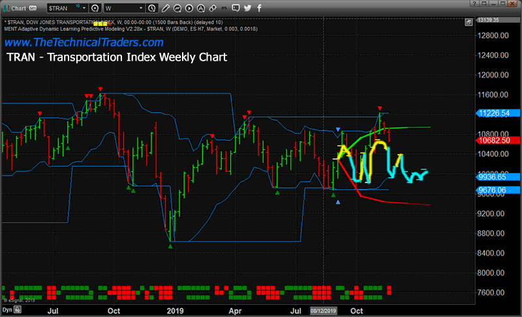Click the 8400.00 price axis label
Viewport: 522px width, 317px height.
(x=491, y=253)
